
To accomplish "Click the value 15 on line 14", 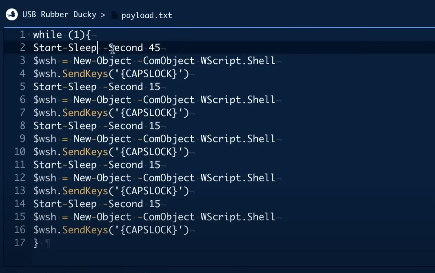I will [x=154, y=204].
